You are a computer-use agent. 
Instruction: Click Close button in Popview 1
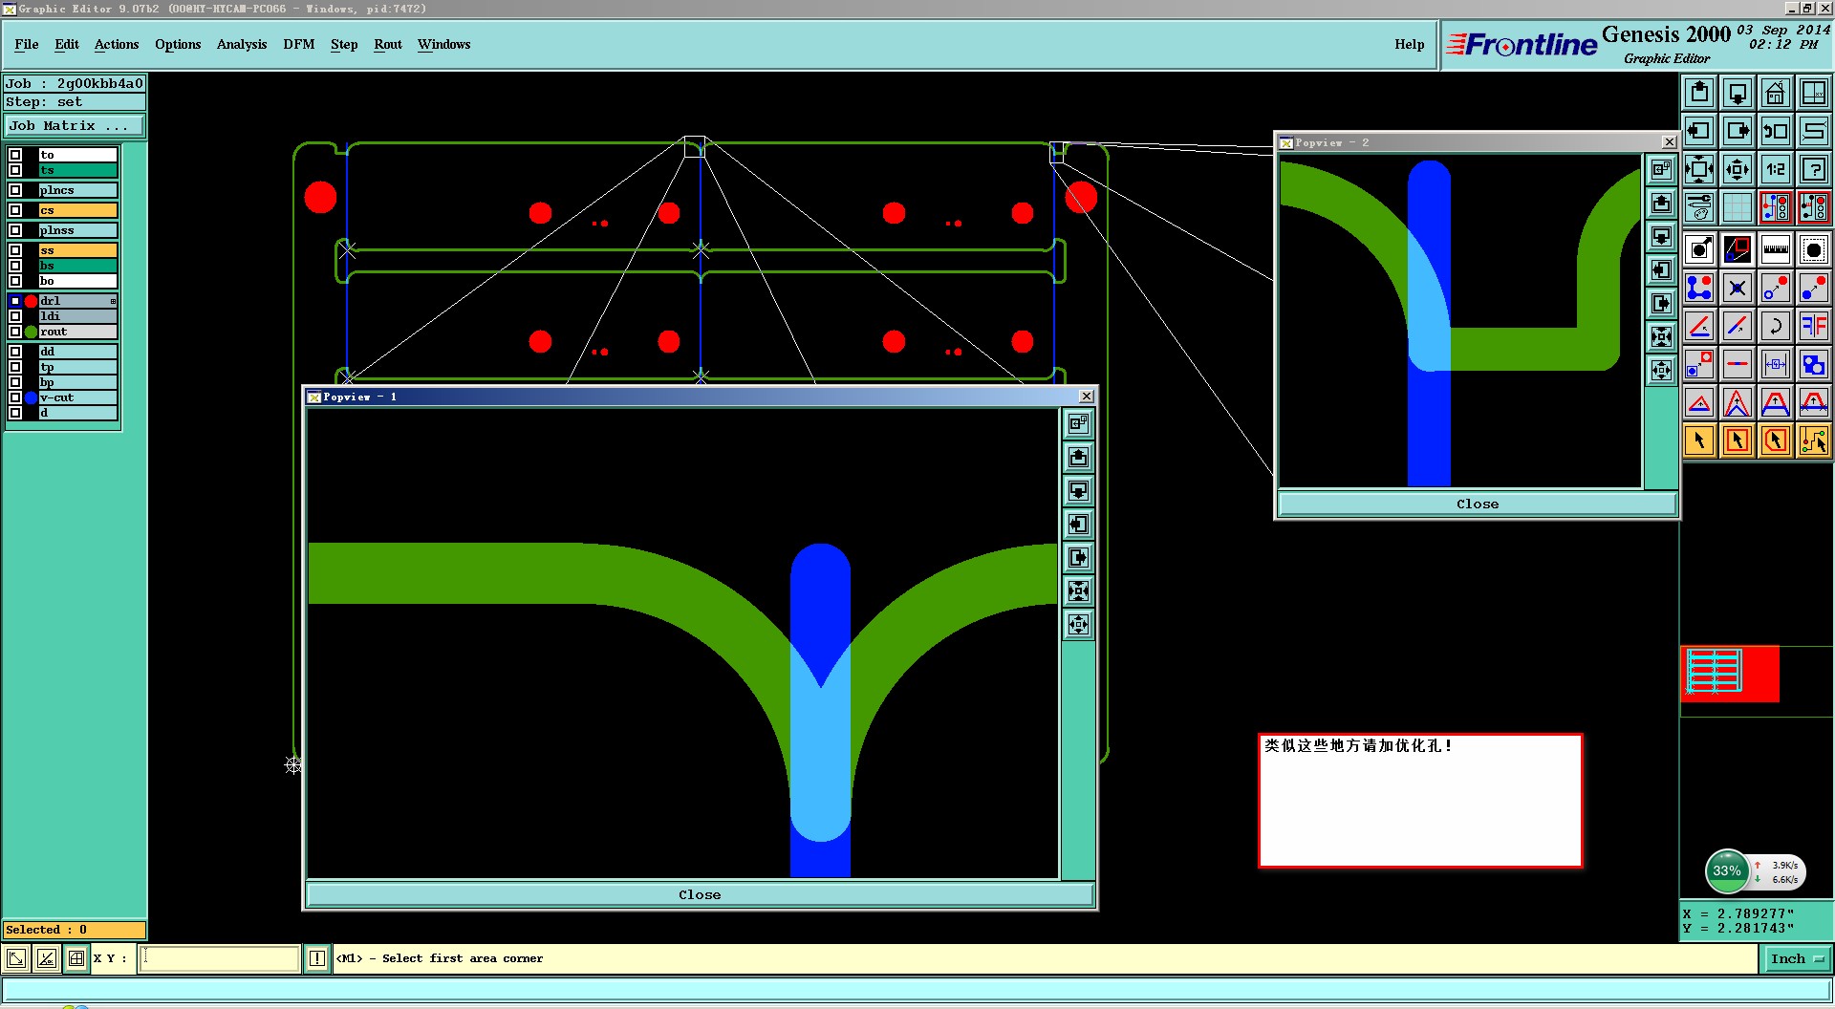[x=700, y=895]
